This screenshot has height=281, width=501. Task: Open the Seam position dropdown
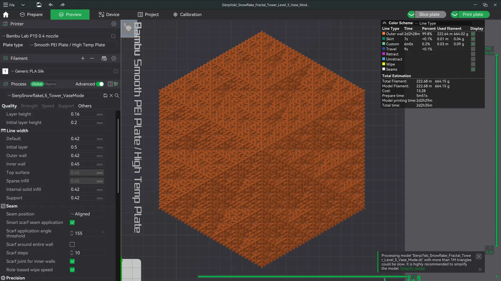[87, 214]
